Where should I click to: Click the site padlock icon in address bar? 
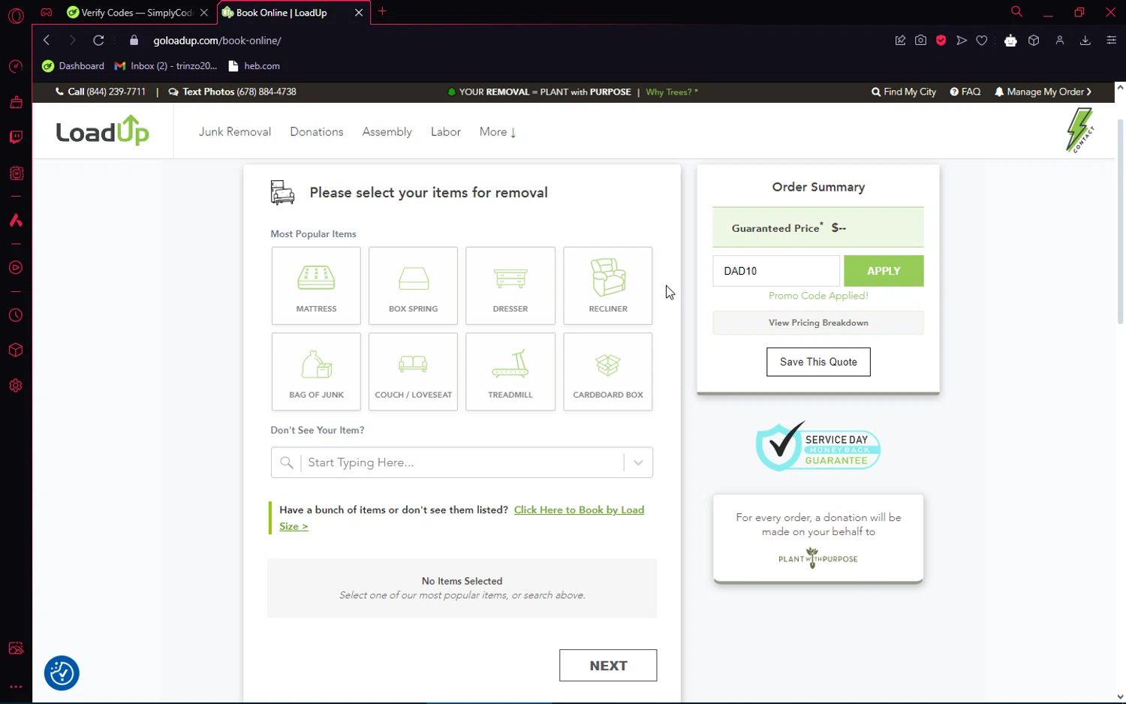coord(134,41)
